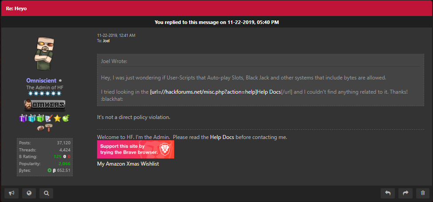The height and width of the screenshot is (202, 433).
Task: Click the blue gift award icon
Action: (32, 119)
